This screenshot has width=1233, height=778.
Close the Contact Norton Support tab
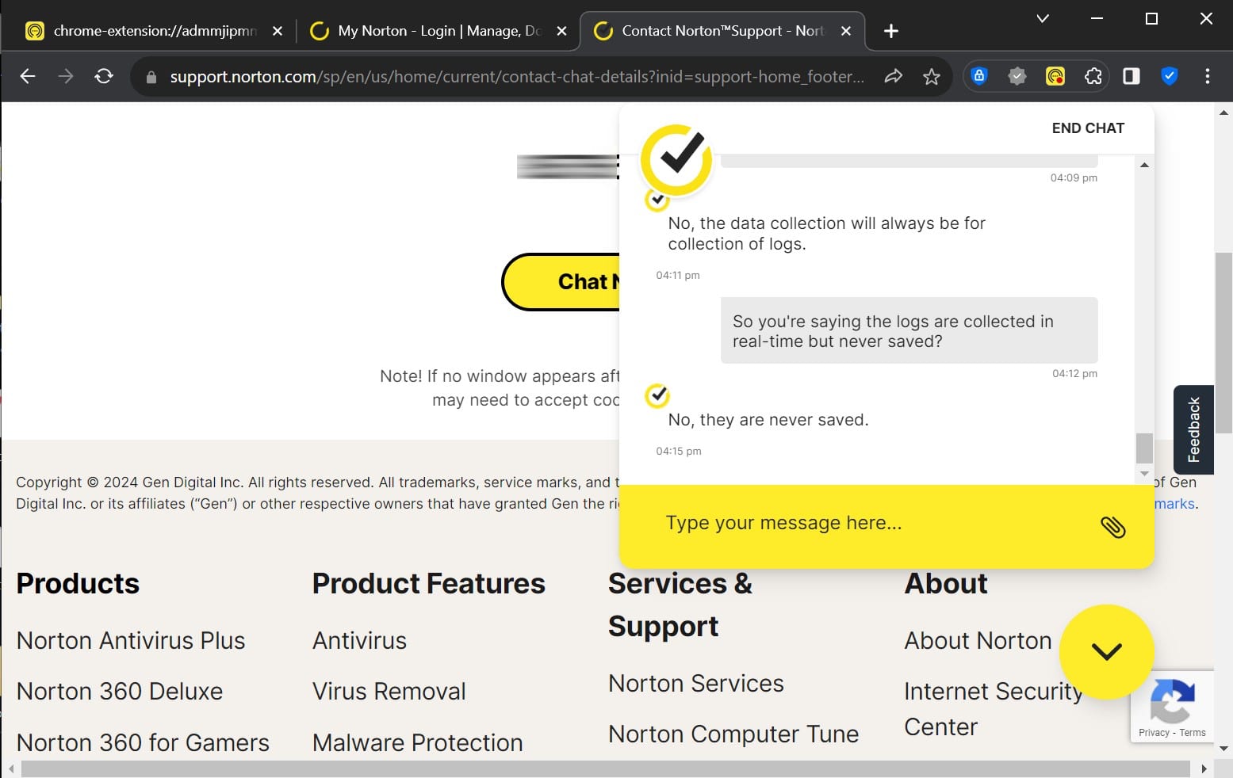coord(846,31)
